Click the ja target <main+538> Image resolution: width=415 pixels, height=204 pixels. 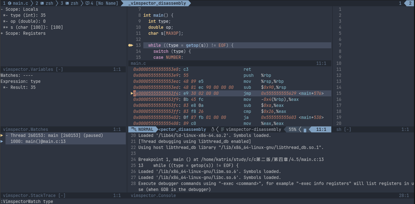coord(311,117)
